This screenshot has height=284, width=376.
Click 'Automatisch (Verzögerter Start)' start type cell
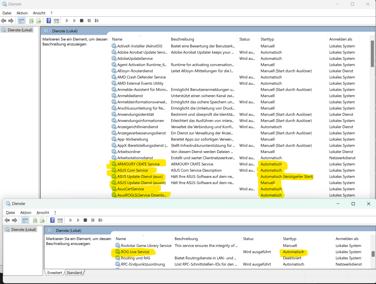coord(287,177)
